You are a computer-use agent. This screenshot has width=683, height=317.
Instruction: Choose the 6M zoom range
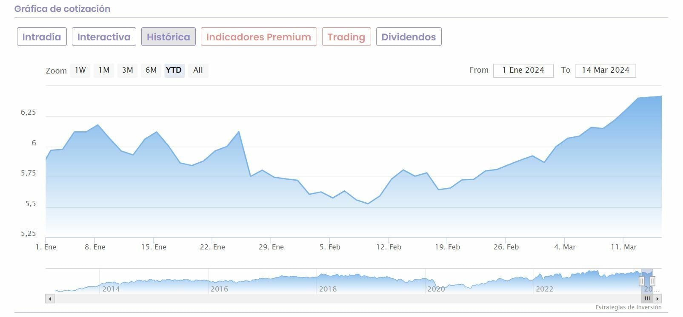pyautogui.click(x=151, y=70)
